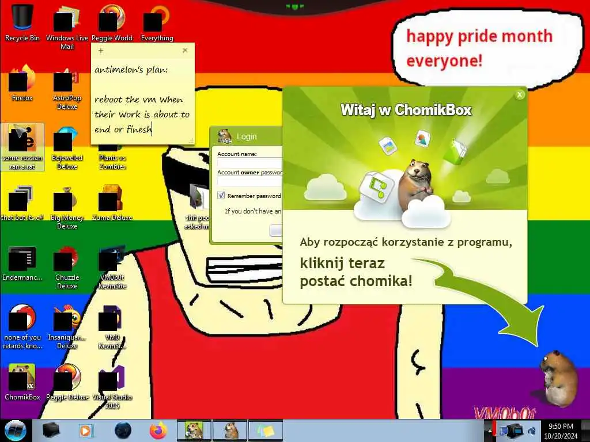Open the Everything search shortcut
590x442 pixels.
(x=157, y=22)
